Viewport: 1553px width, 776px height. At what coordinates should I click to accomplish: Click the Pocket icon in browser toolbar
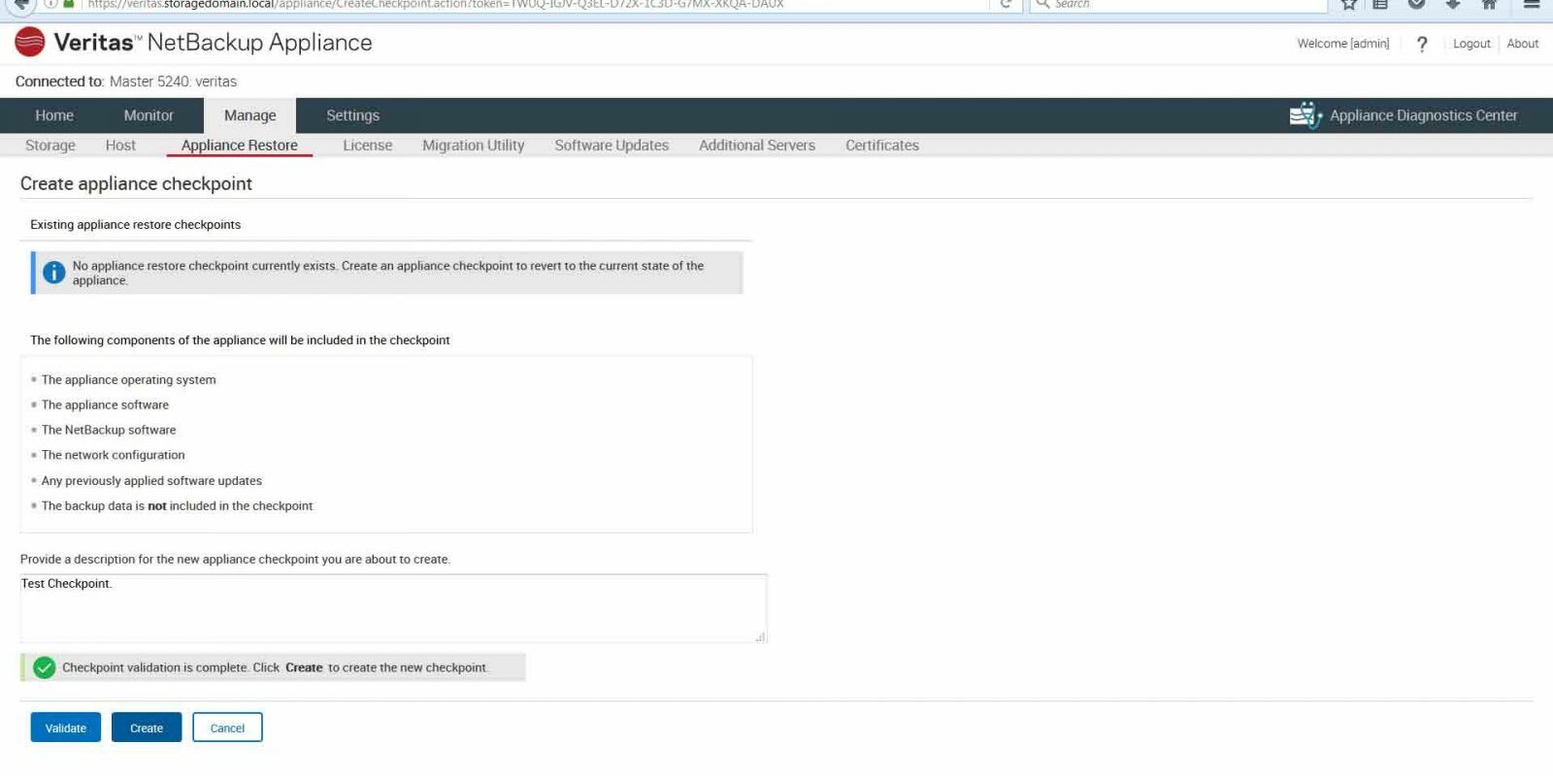[1417, 4]
